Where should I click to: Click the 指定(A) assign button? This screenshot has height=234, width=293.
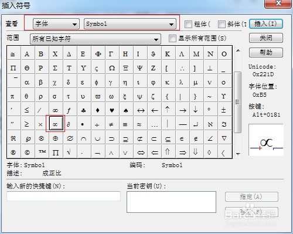(x=251, y=196)
